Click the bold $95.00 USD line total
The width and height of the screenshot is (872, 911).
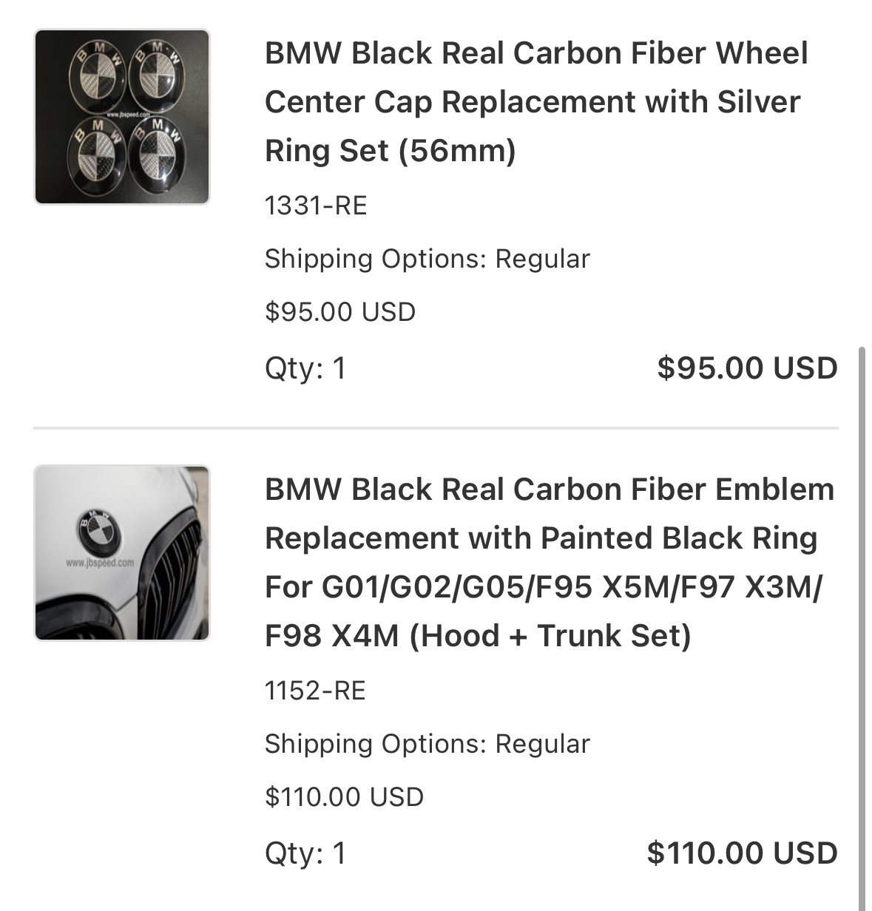(x=747, y=368)
